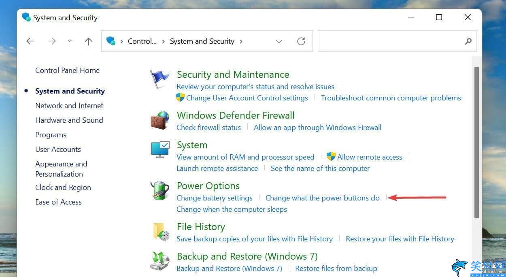Click the Windows Defender Firewall brick wall icon

[159, 120]
